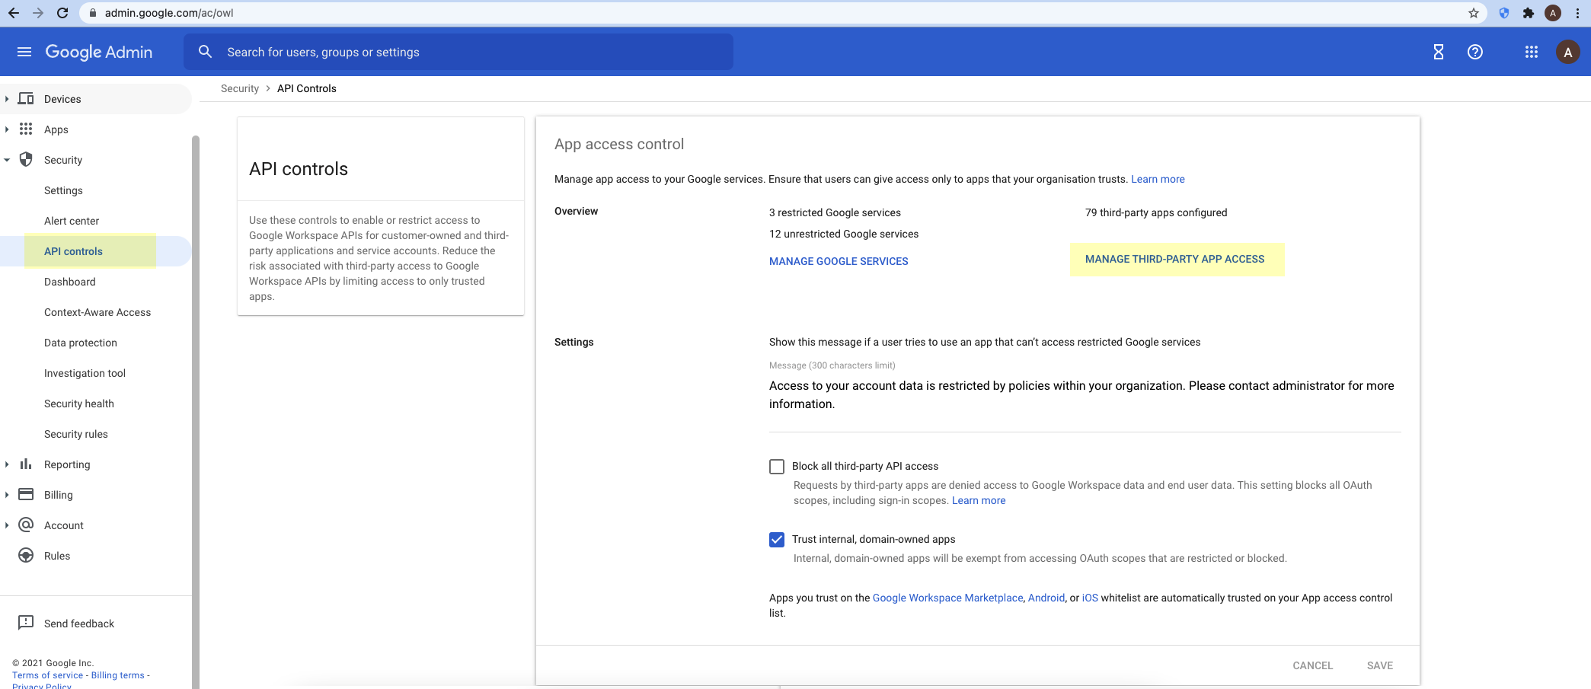
Task: Click the account avatar in Admin header
Action: coord(1567,52)
